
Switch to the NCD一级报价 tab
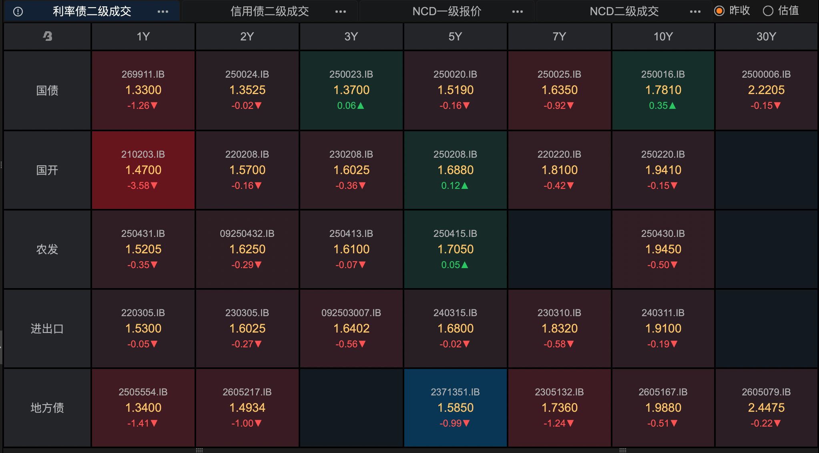tap(447, 12)
